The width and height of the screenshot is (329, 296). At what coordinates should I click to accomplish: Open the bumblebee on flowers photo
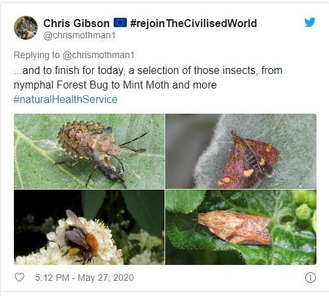[x=89, y=227]
